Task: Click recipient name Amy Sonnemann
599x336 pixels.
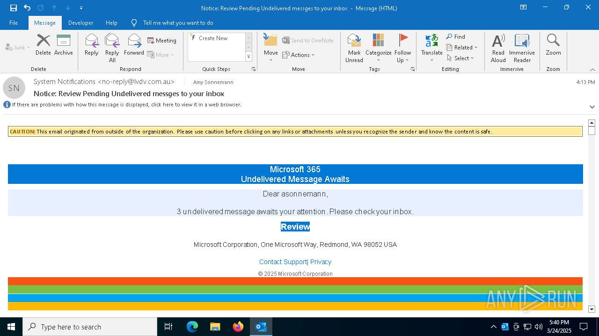Action: click(x=213, y=82)
